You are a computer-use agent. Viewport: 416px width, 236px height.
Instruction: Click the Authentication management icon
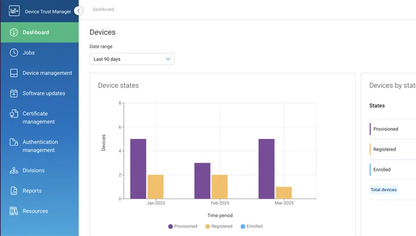[14, 142]
